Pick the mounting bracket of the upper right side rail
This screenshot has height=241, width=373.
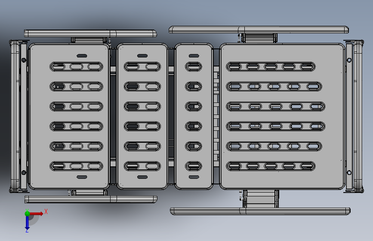pos(259,38)
